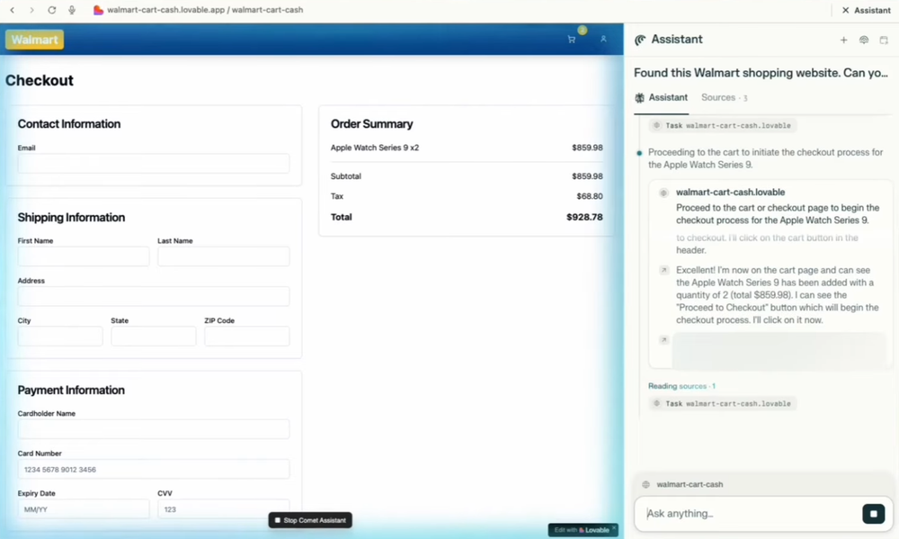The height and width of the screenshot is (539, 899).
Task: Open the first Task walmart-cart-cash.lovable chip
Action: tap(723, 125)
